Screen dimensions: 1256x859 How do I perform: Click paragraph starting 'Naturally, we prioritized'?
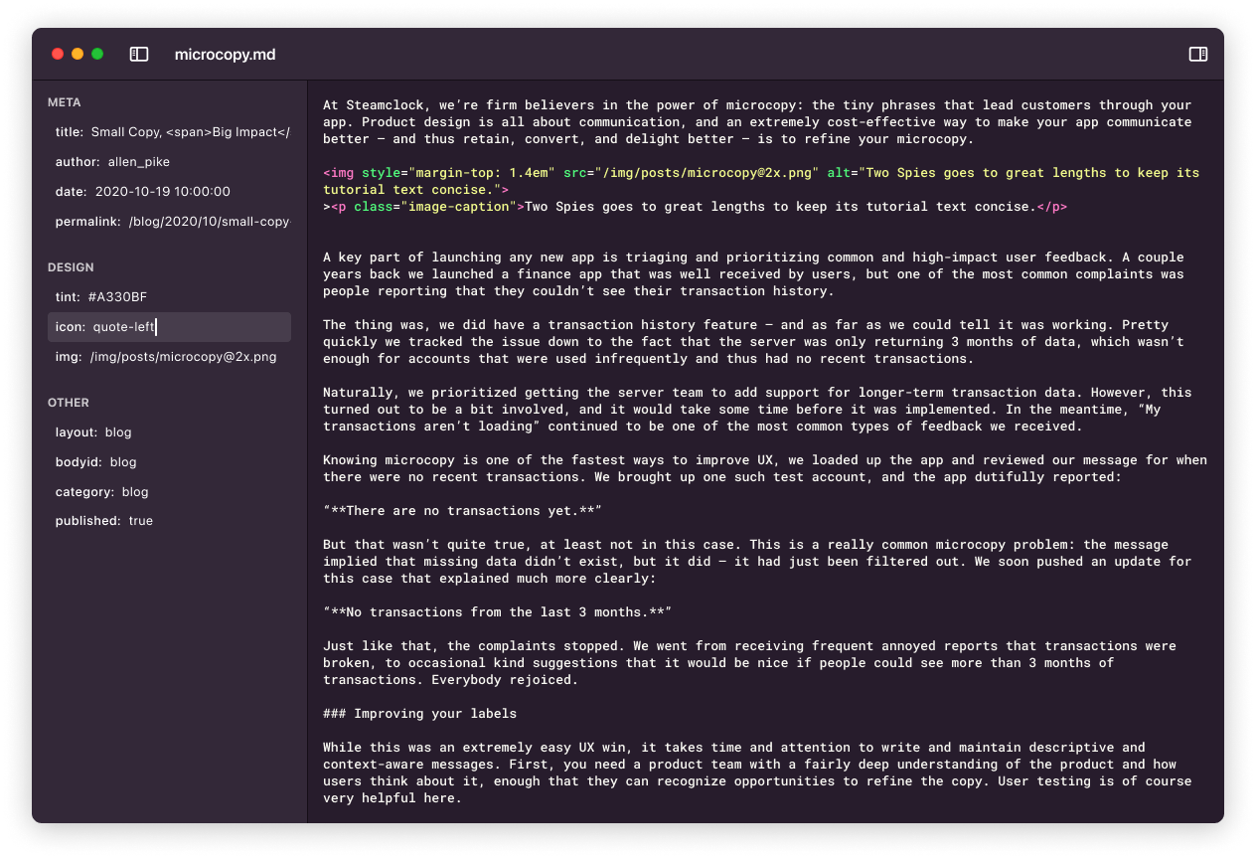tap(757, 410)
